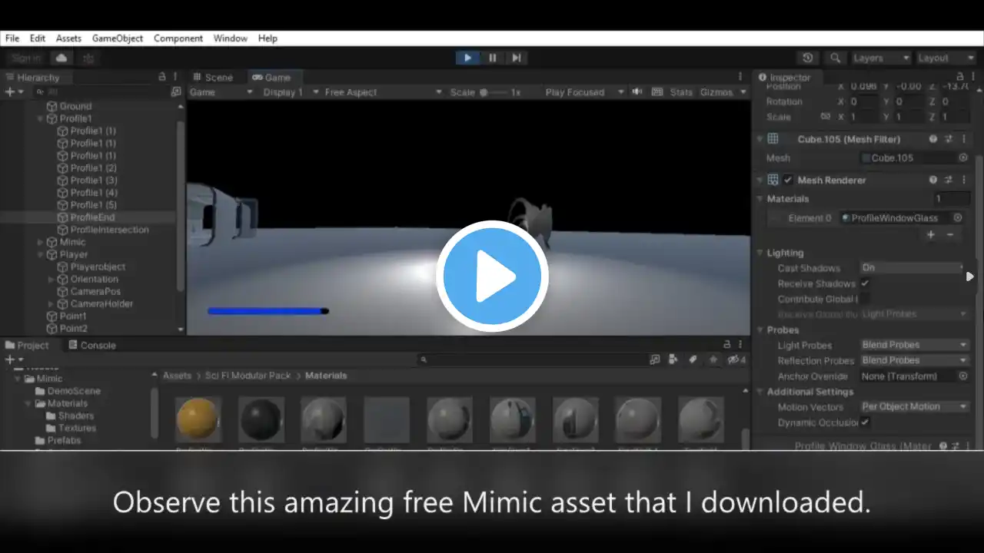Screen dimensions: 984x553
Task: Toggle constrained proportions link for Scale
Action: pyautogui.click(x=826, y=117)
